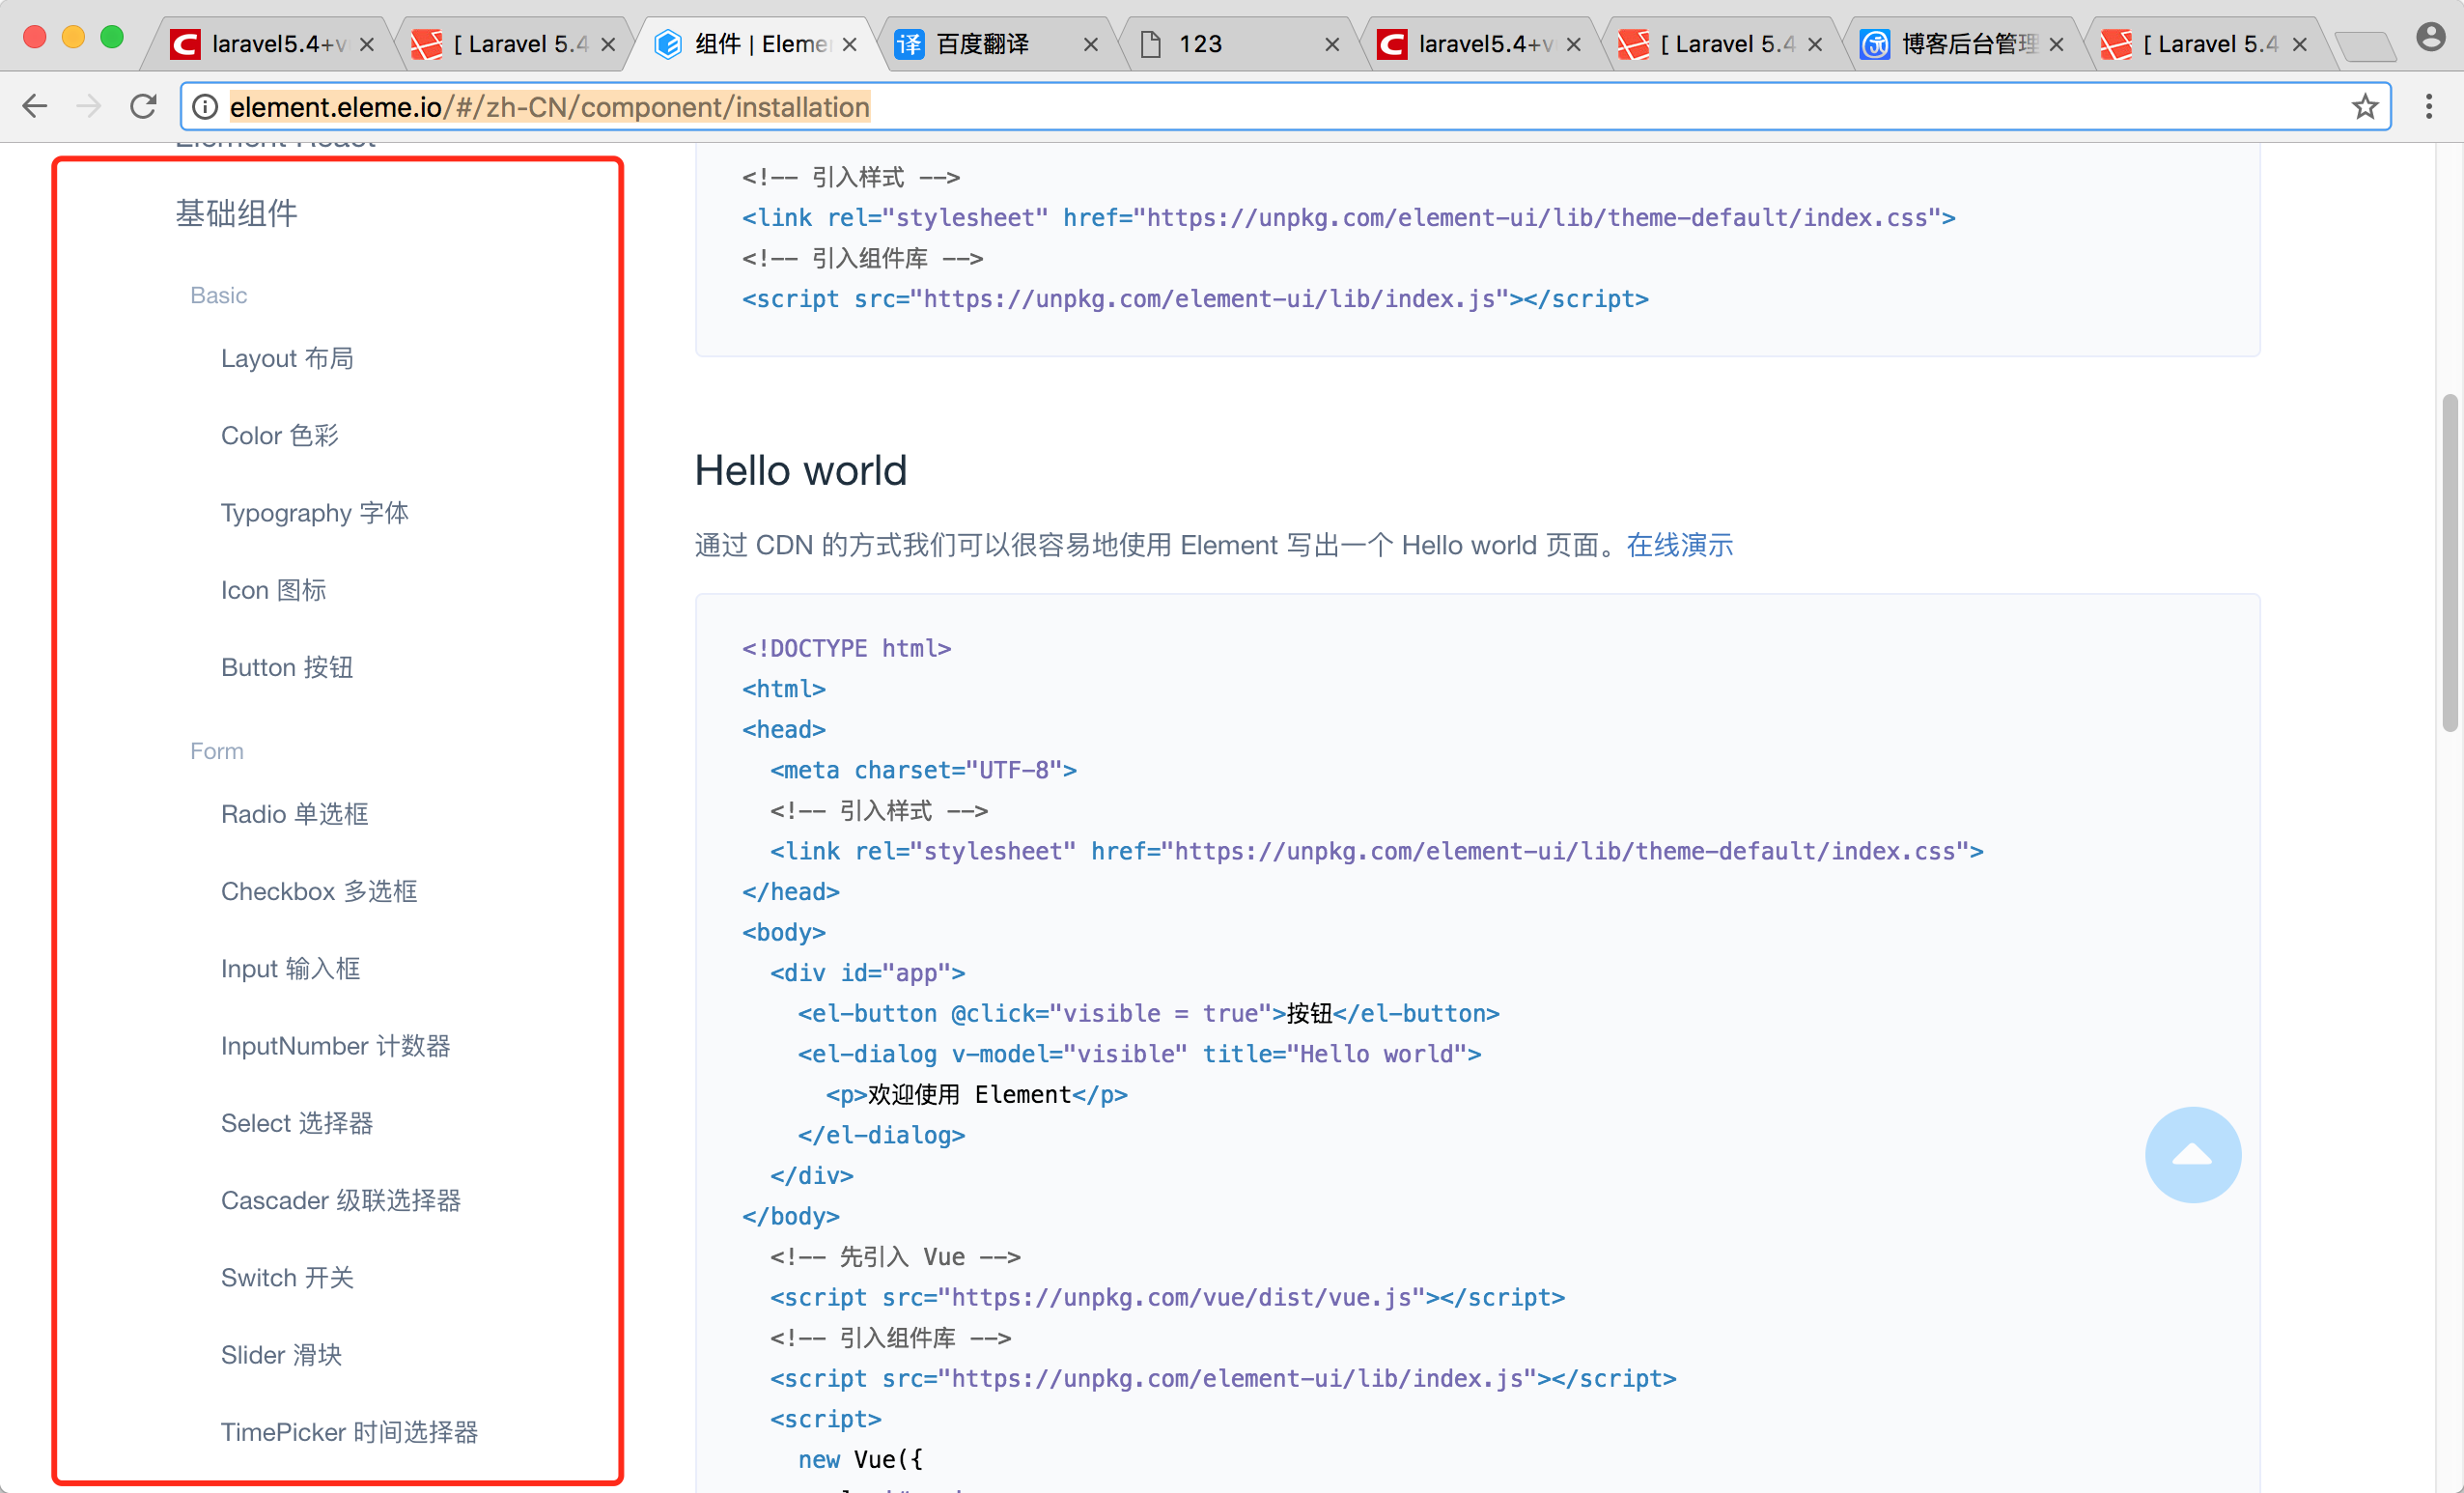Click the new Vue({ code line
The width and height of the screenshot is (2464, 1493).
tap(860, 1459)
